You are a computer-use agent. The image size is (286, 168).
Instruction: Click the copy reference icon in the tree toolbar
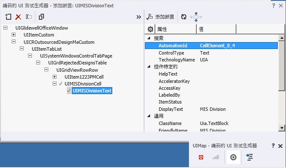click(41, 17)
